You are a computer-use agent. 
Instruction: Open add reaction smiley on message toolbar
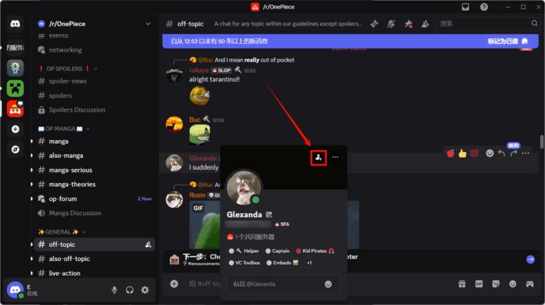(x=490, y=153)
